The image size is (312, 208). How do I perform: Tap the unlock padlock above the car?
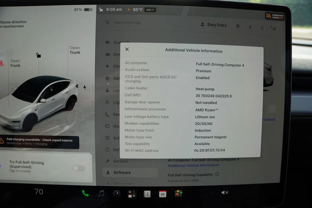coord(38,55)
